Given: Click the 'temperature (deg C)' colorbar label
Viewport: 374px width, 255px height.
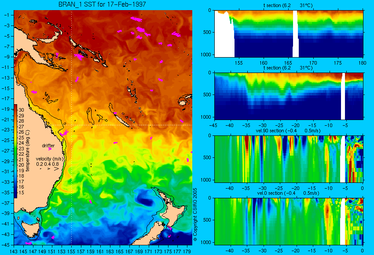Looking at the screenshot, I should tap(27, 151).
